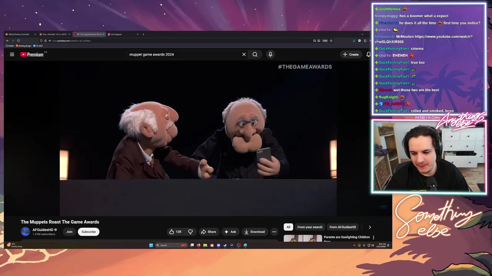The height and width of the screenshot is (276, 492).
Task: Open browser downloads panel
Action: (x=354, y=41)
